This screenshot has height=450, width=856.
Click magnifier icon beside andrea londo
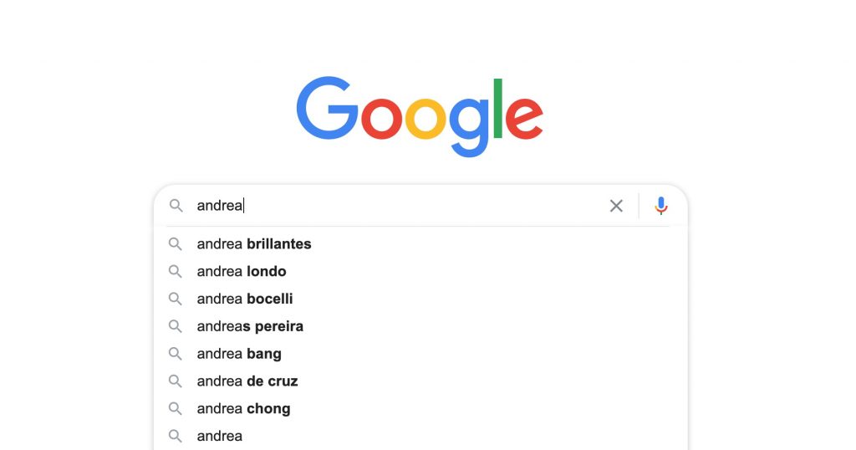176,271
